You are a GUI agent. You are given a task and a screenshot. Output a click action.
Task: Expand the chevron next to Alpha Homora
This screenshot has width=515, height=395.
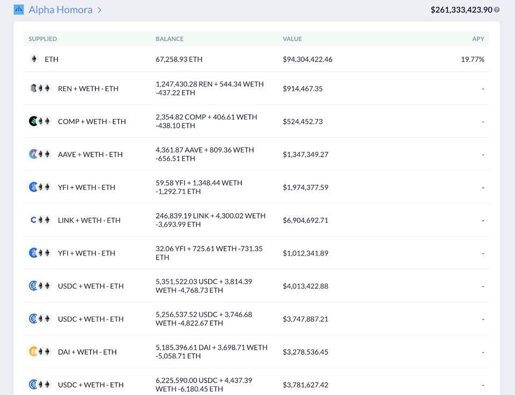(100, 10)
